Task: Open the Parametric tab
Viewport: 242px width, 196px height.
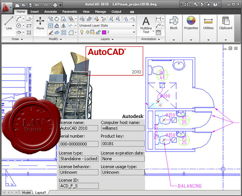Action: (70, 12)
